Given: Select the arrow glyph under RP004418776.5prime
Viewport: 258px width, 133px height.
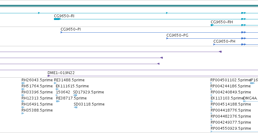Looking at the screenshot, I should coord(211,113).
